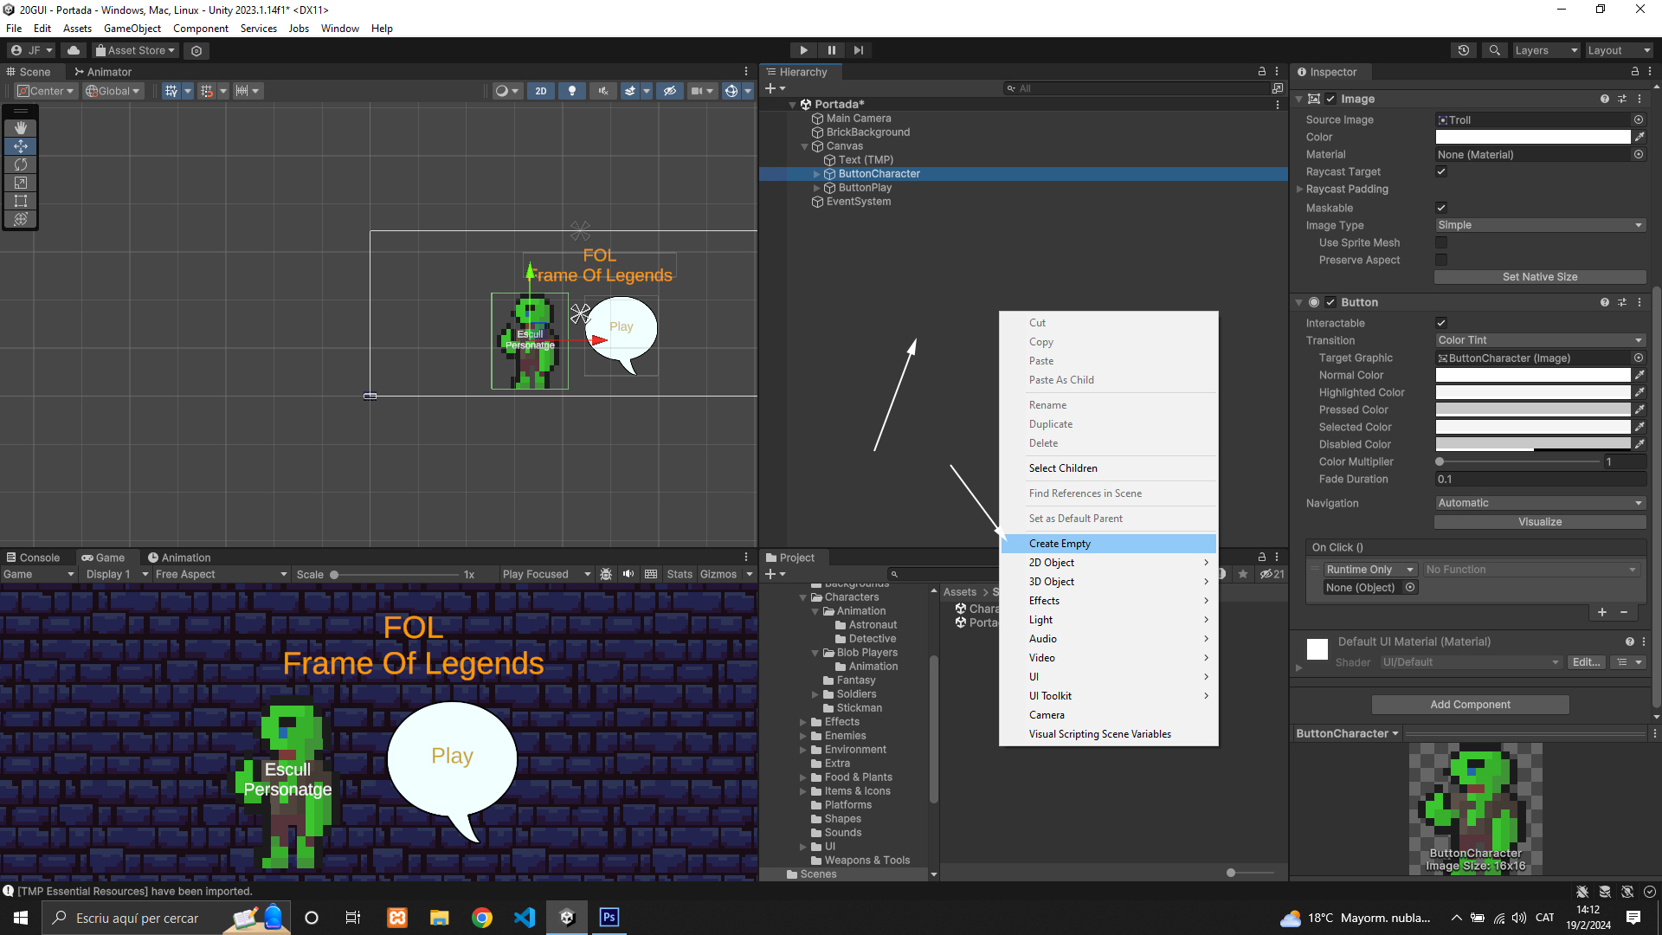Enable Preserve Aspect checkbox
Viewport: 1662px width, 935px height.
1441,260
